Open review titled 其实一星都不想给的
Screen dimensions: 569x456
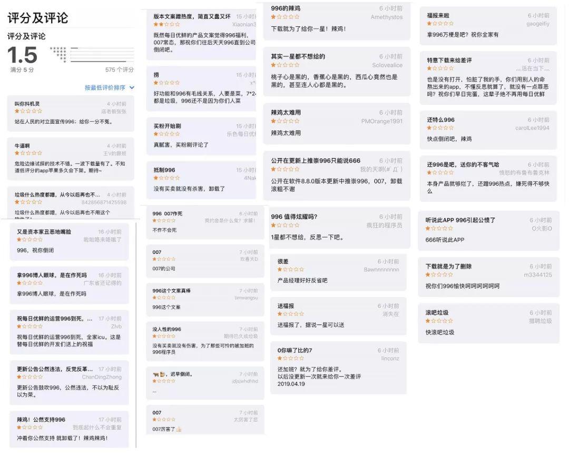pyautogui.click(x=337, y=72)
